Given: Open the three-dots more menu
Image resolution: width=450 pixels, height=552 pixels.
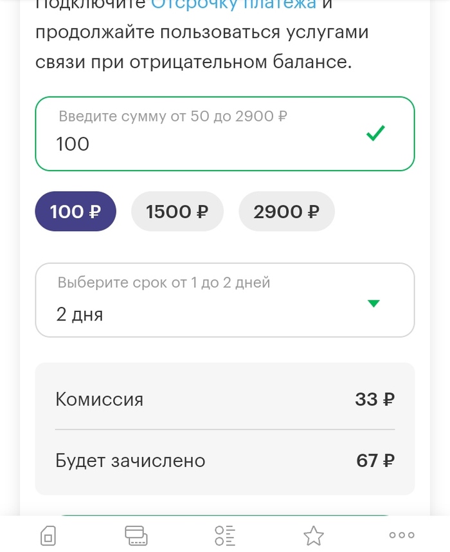Looking at the screenshot, I should tap(402, 535).
